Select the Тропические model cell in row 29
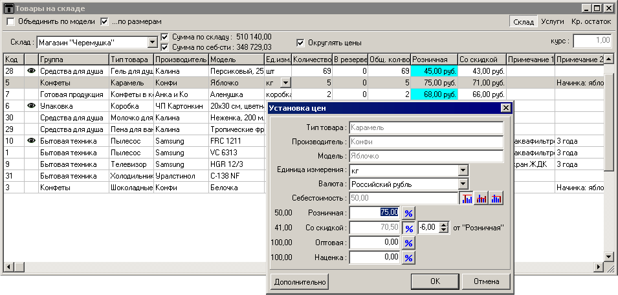This screenshot has height=295, width=618. (236, 129)
